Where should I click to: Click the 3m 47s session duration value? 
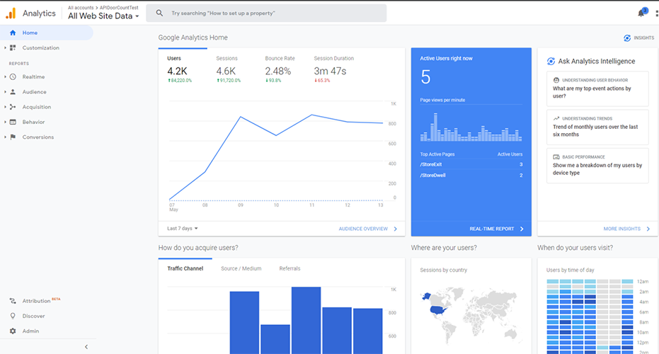330,71
